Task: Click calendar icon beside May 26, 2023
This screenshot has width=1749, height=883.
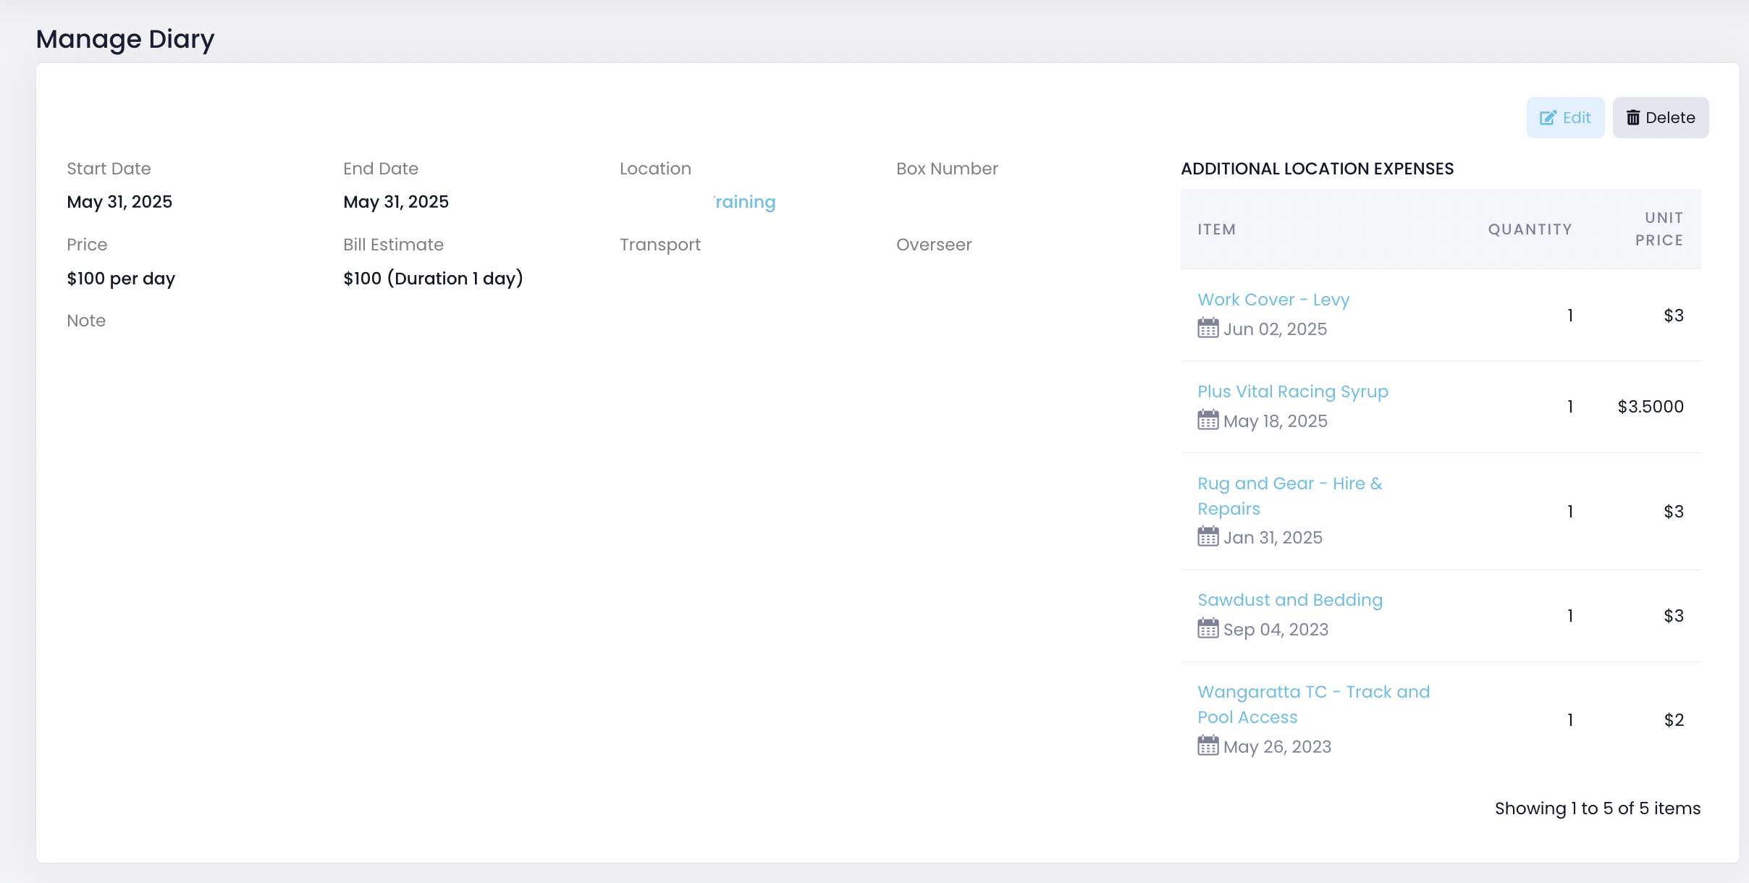Action: click(x=1208, y=746)
